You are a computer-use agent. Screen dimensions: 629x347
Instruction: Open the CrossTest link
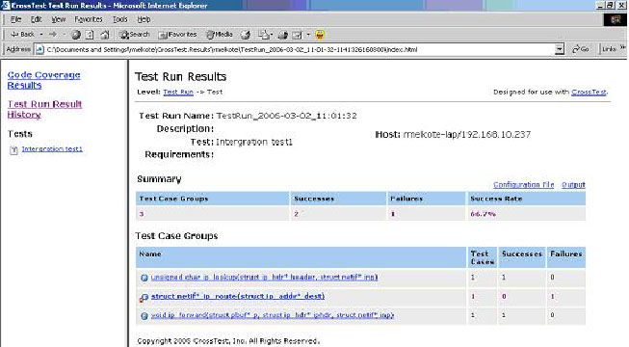pos(589,92)
